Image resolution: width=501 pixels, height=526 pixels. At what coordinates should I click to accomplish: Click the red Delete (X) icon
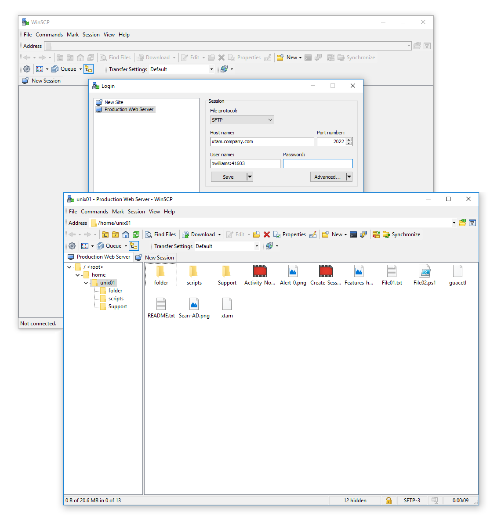(267, 234)
